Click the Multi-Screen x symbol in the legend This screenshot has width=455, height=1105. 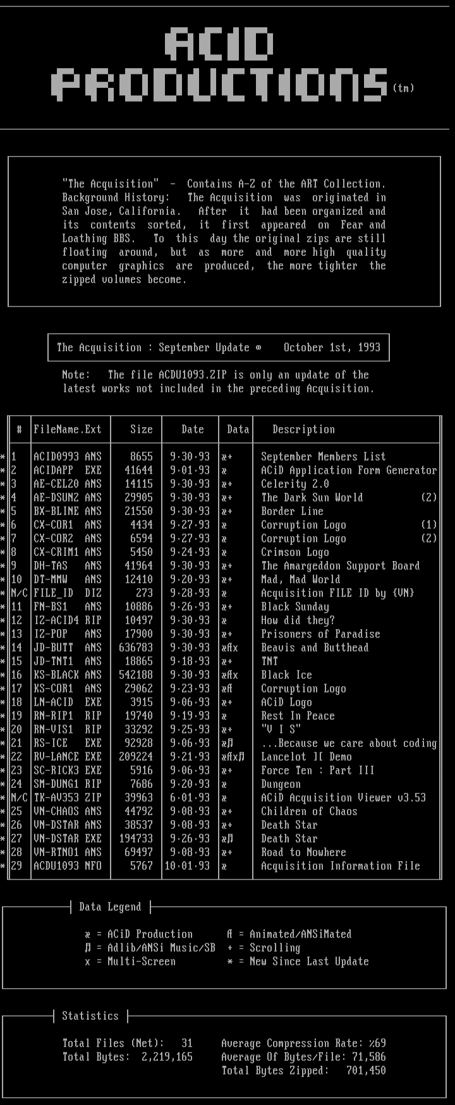coord(88,962)
